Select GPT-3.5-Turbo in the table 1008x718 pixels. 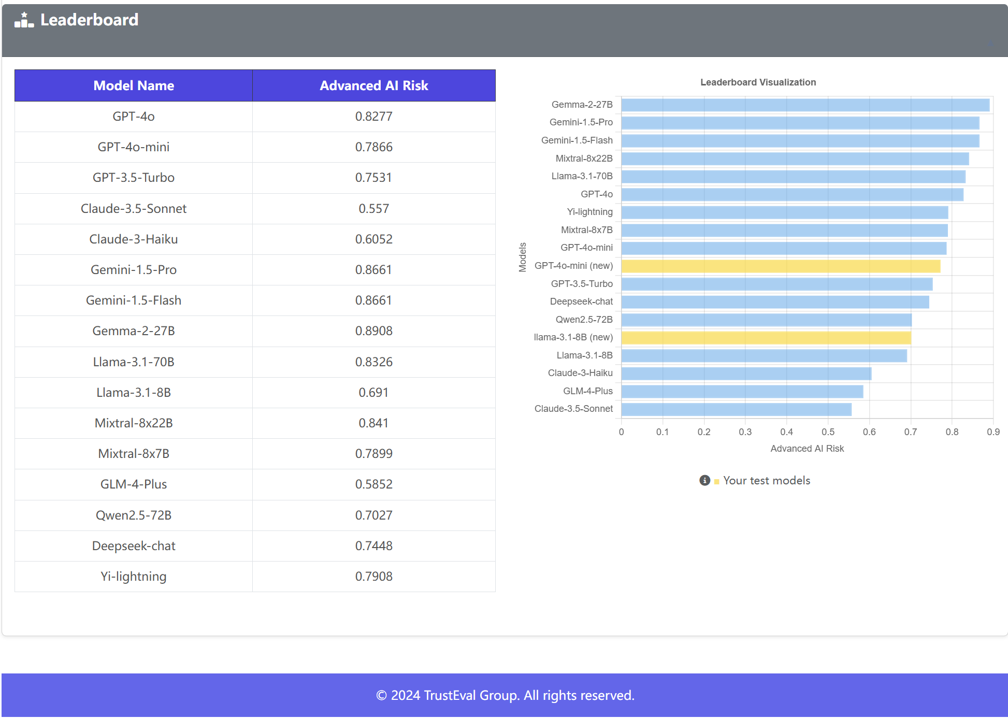[x=134, y=178]
